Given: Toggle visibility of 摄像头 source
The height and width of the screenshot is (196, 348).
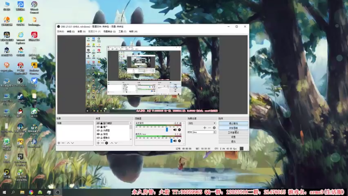Looking at the screenshot, I should (x=98, y=138).
